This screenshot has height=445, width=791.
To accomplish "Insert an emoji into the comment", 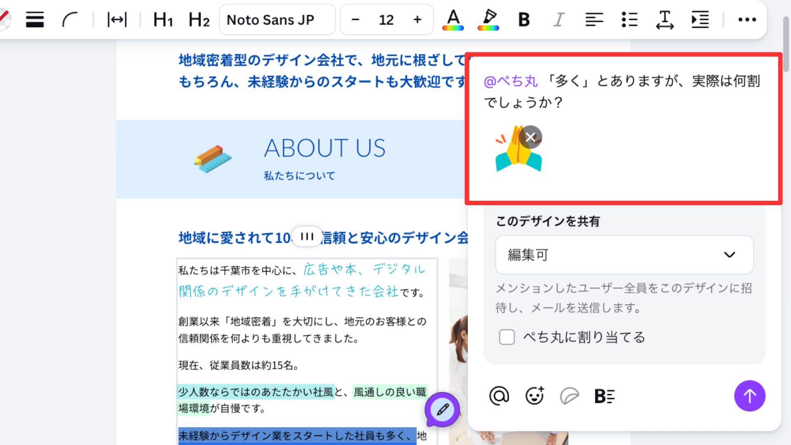I will 534,396.
